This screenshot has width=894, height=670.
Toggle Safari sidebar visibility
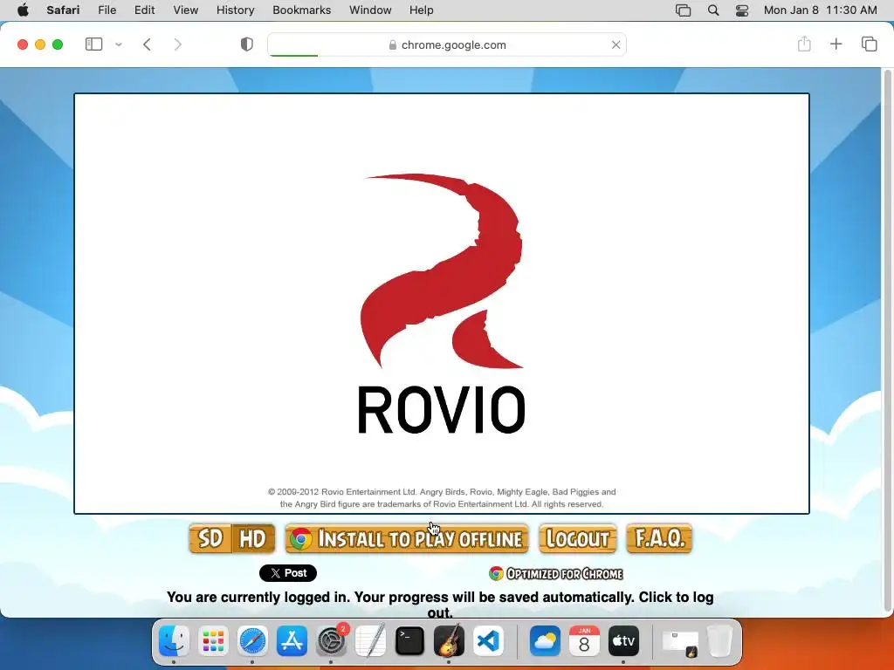click(x=93, y=44)
